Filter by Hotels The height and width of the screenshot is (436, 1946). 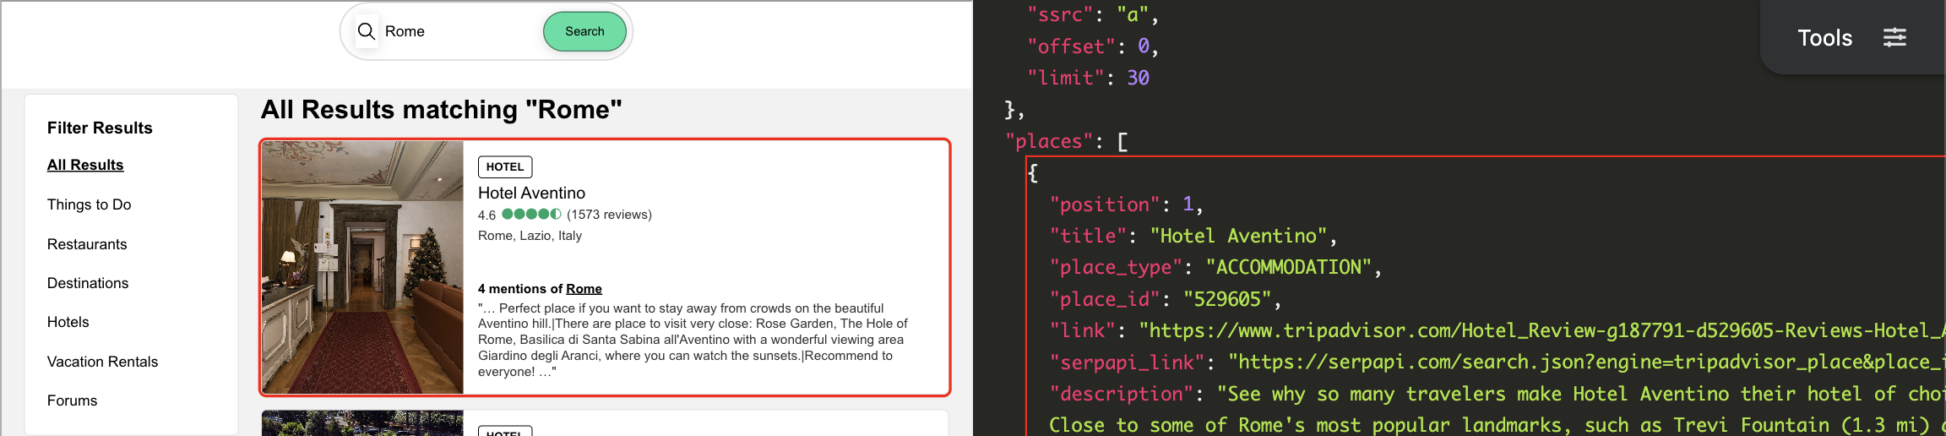click(68, 322)
